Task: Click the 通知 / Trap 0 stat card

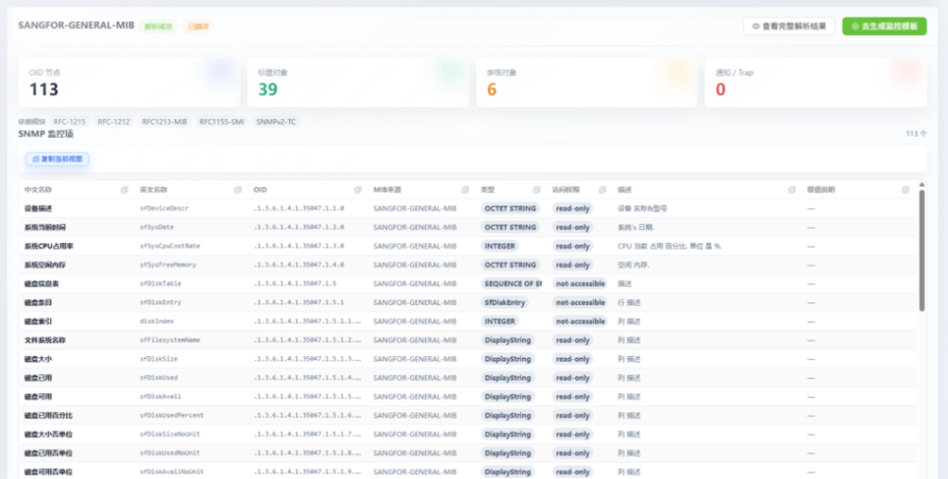Action: coord(816,82)
